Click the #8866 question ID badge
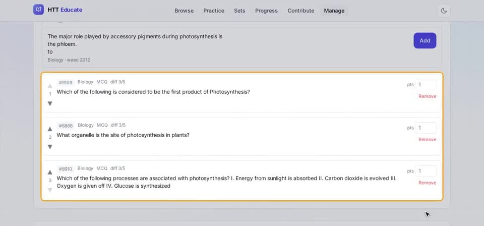Viewport: 484px width, 226px height. tap(66, 126)
